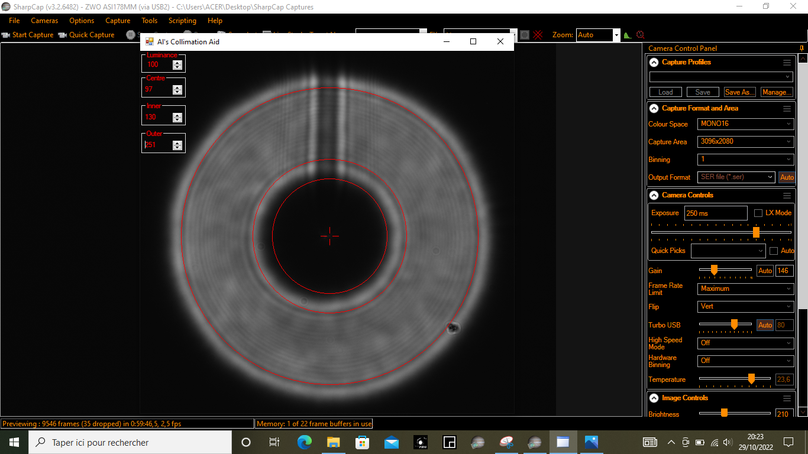Collapse the Capture Format and Area section
Viewport: 808px width, 454px height.
[x=654, y=109]
